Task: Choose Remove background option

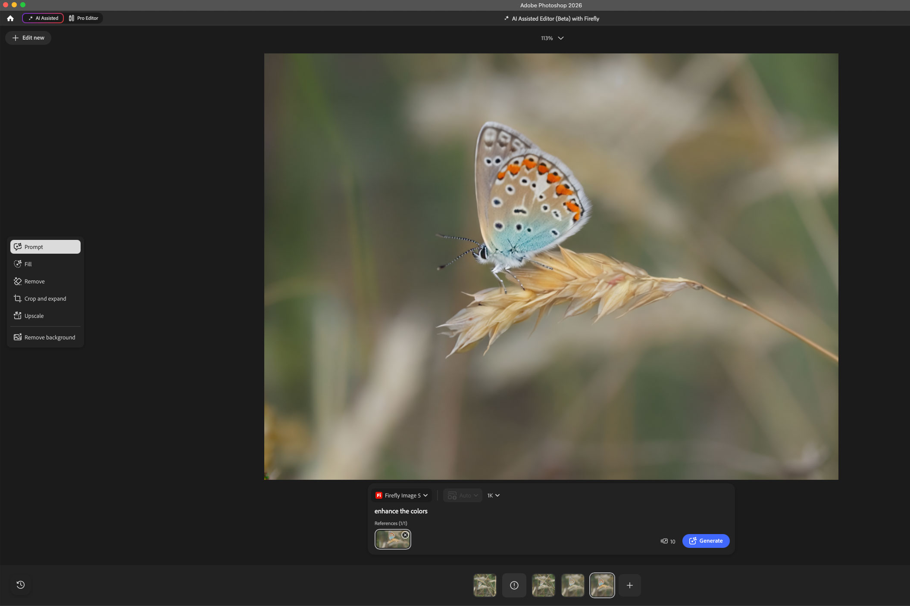Action: 45,337
